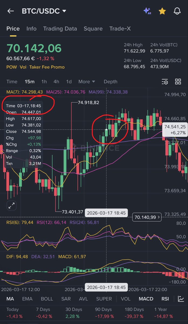
Task: Tap the DIF: 94,48 label
Action: [17, 257]
